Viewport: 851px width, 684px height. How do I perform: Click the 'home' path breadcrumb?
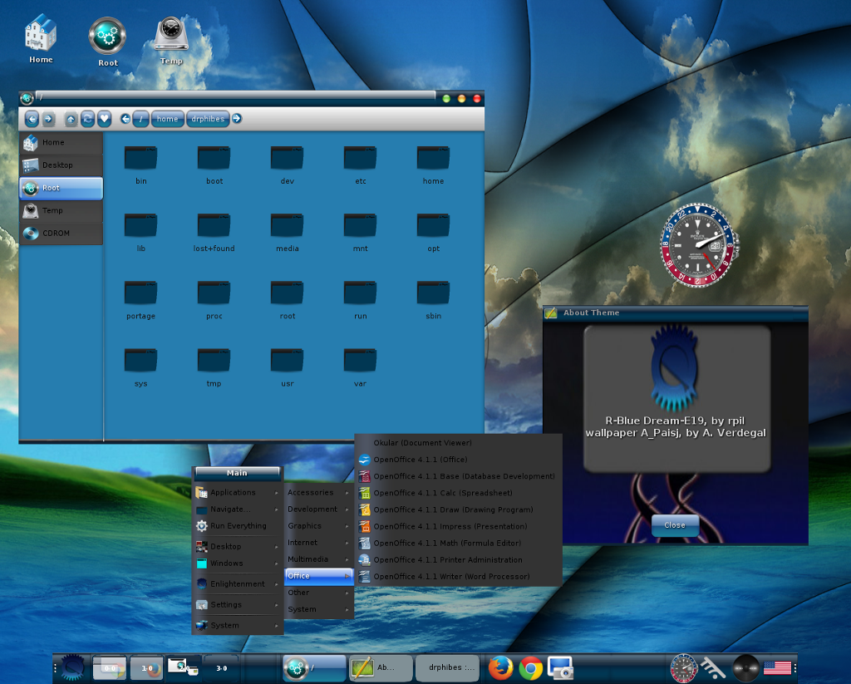coord(167,119)
